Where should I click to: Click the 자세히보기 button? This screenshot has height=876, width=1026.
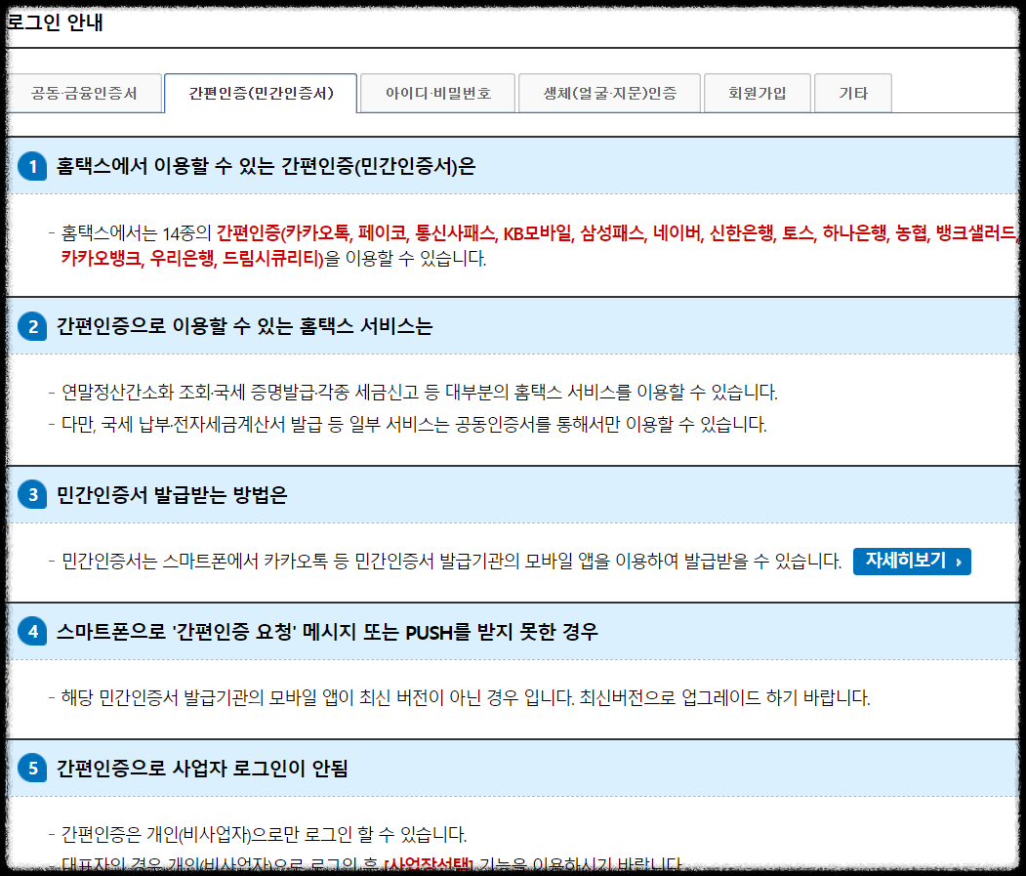(912, 562)
